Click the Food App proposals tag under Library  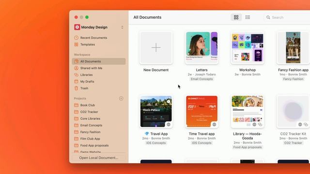click(248, 147)
